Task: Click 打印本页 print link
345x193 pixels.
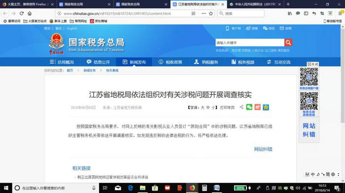Action: click(227, 108)
